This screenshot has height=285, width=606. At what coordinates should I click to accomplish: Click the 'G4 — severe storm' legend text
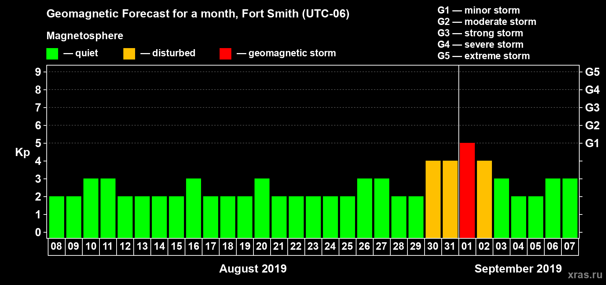tap(481, 45)
